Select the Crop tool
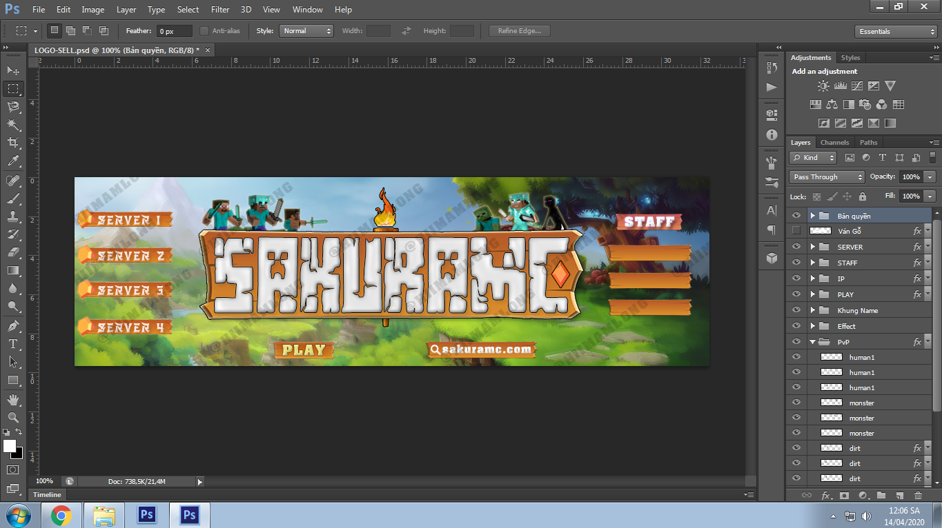 pyautogui.click(x=13, y=143)
